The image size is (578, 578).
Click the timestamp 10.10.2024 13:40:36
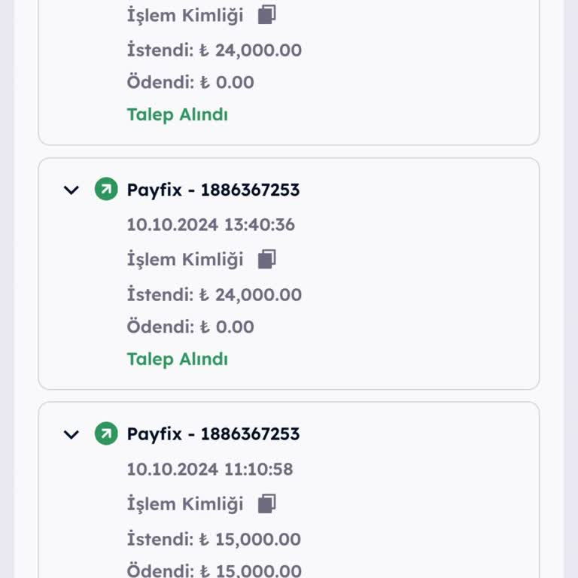[x=211, y=225]
